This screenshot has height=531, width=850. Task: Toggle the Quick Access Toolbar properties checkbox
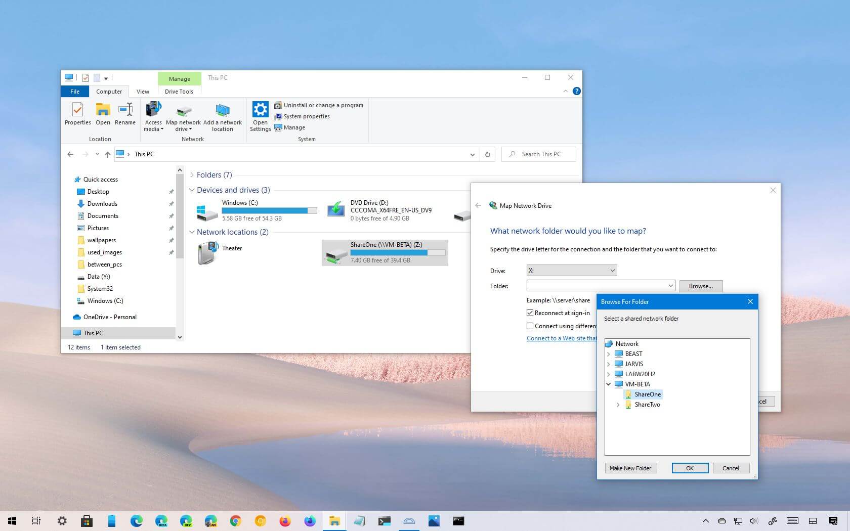point(85,77)
